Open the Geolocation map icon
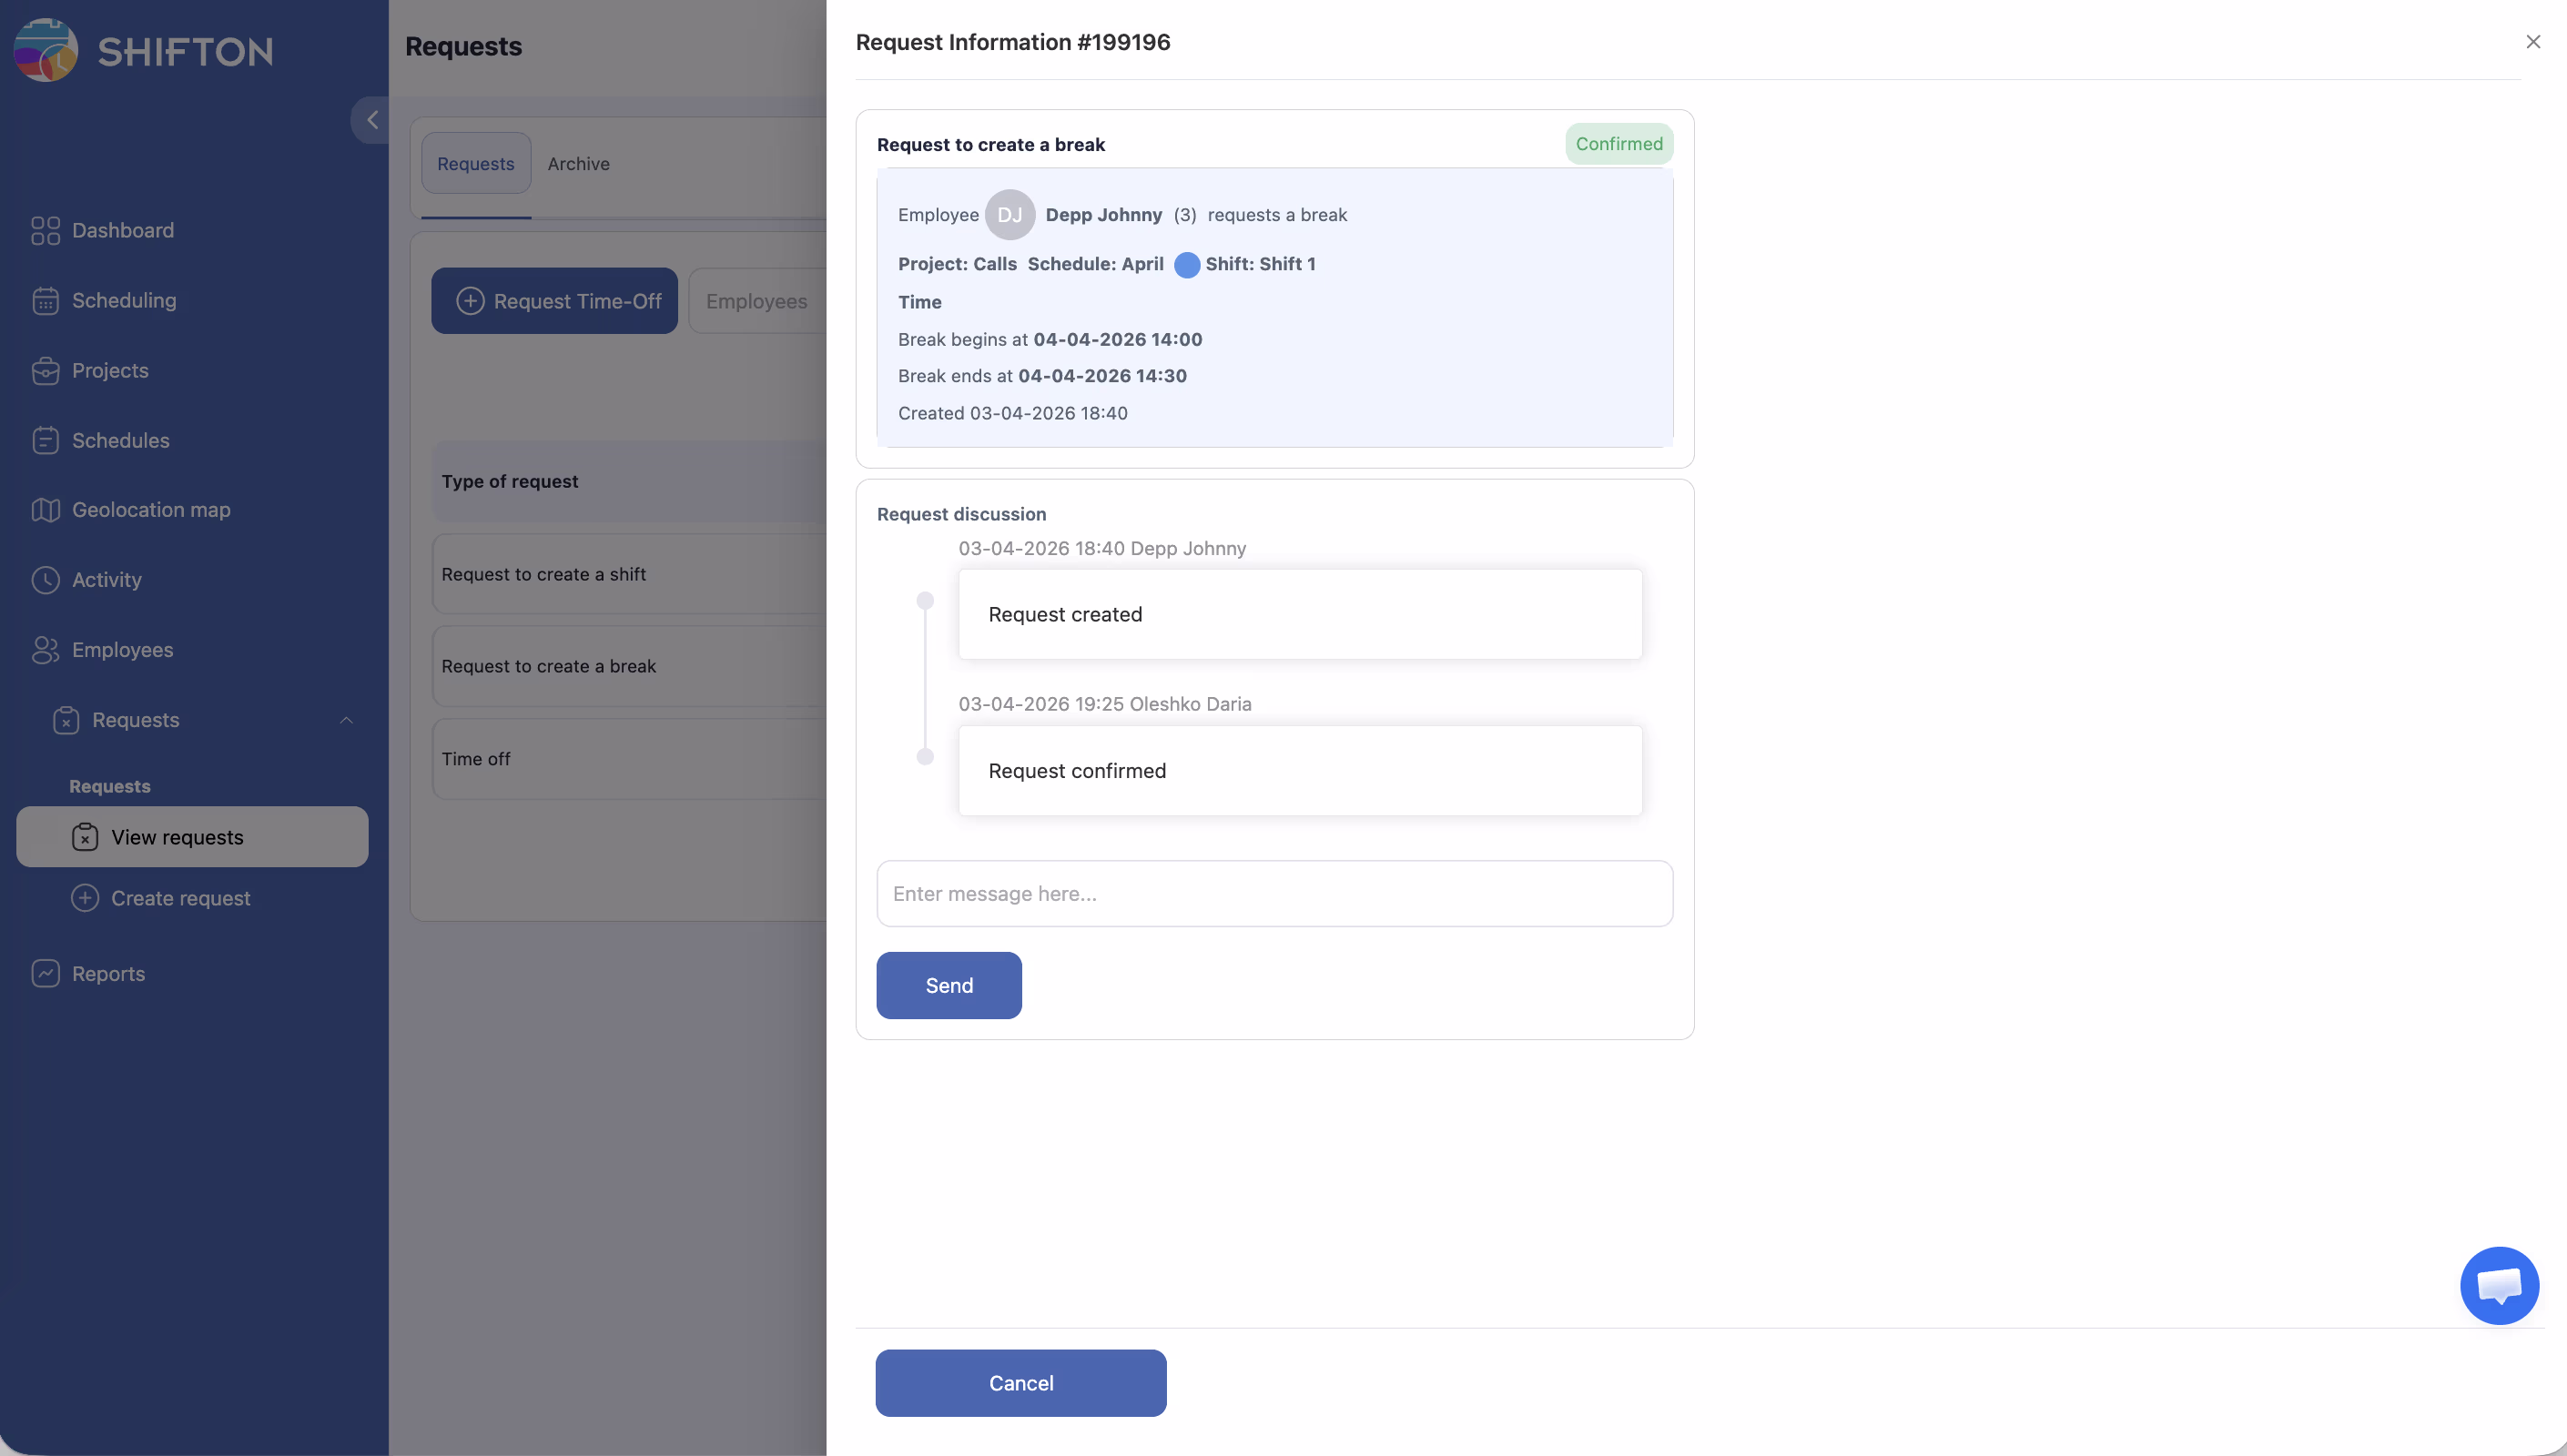The height and width of the screenshot is (1456, 2567). point(45,510)
